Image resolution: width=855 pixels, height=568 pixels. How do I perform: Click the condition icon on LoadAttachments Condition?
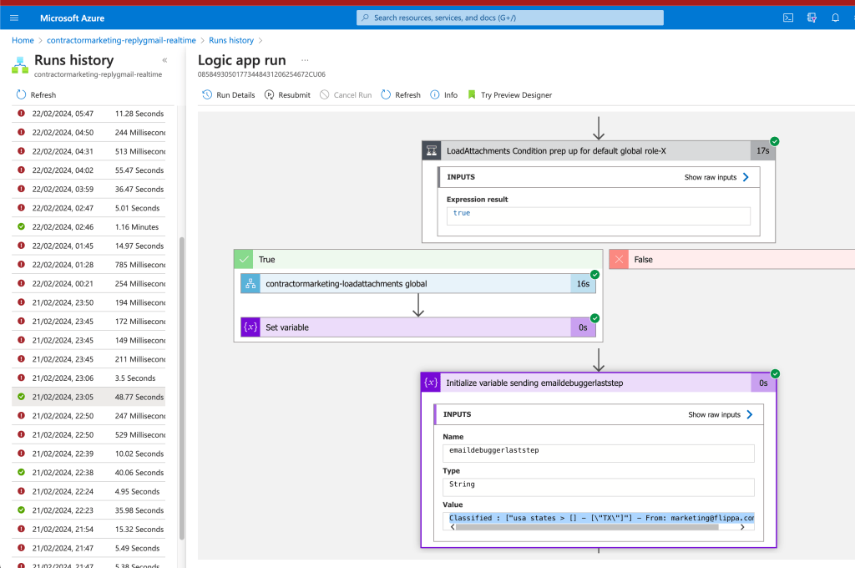pos(432,150)
